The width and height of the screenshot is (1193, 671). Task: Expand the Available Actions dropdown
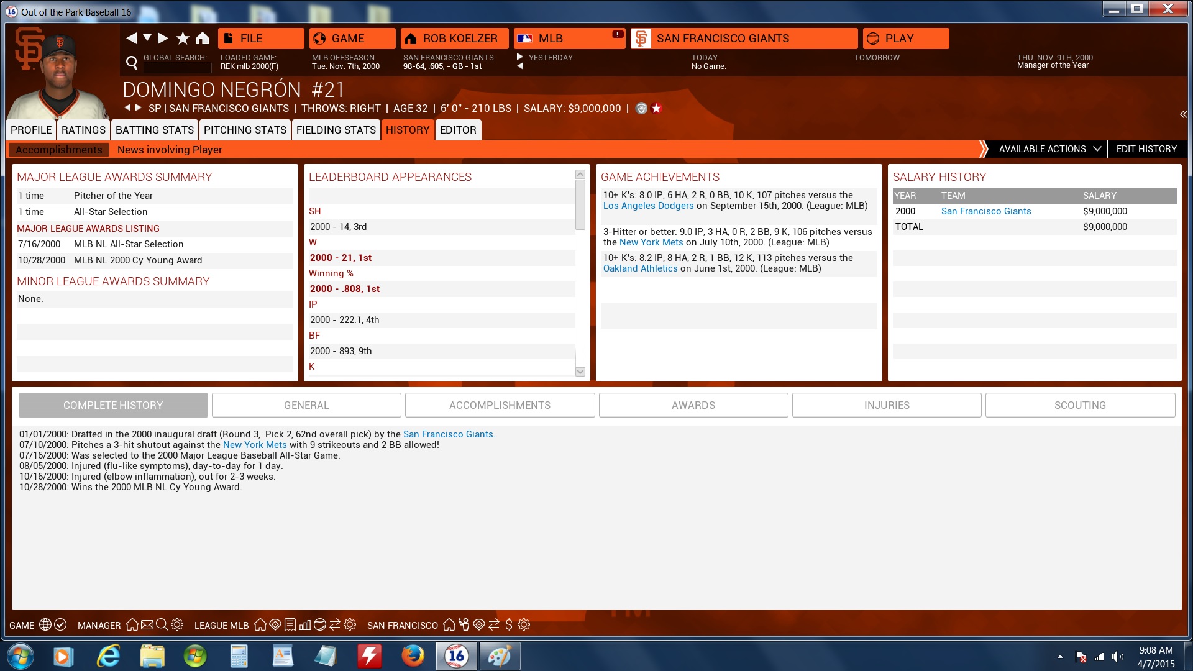1049,149
